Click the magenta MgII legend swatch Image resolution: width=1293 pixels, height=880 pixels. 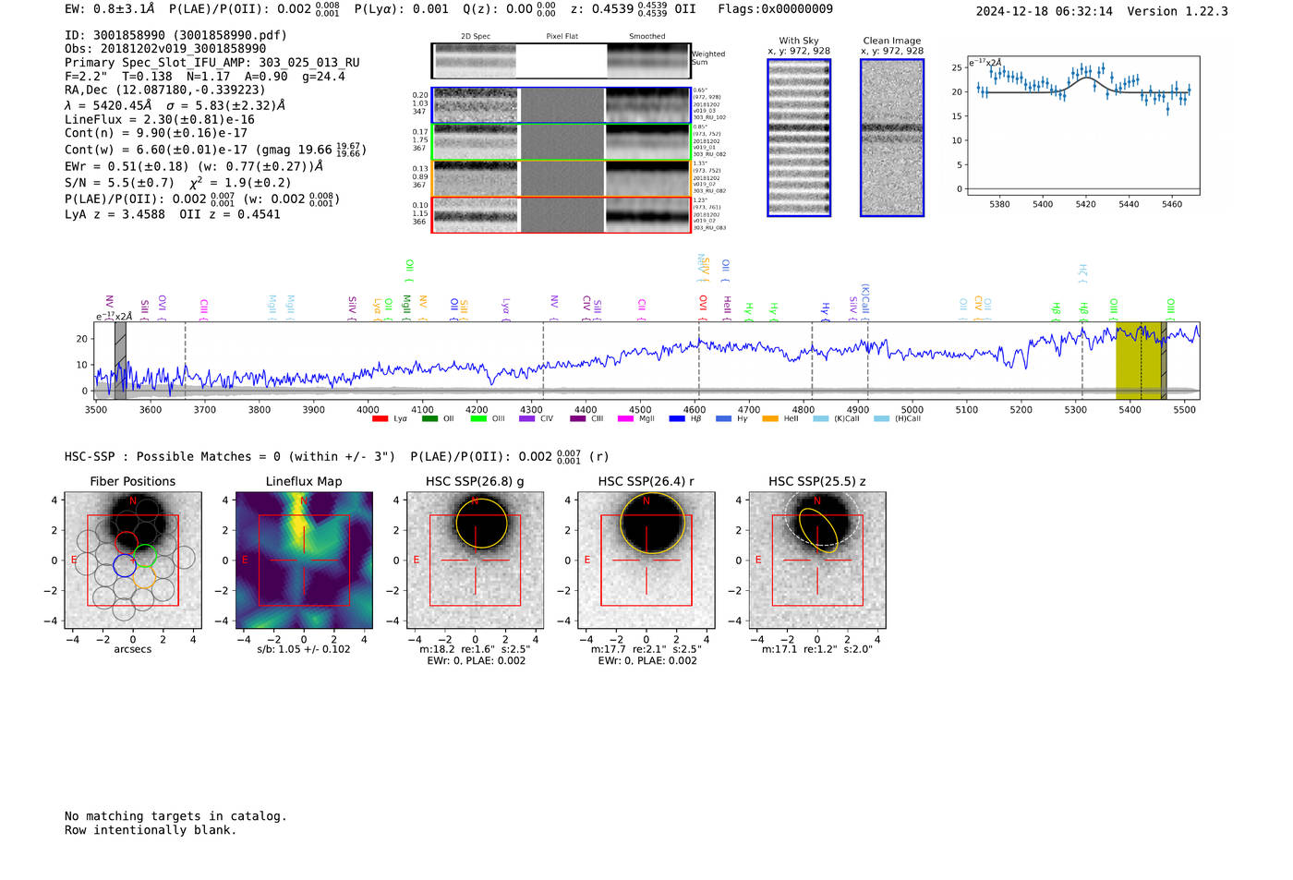pyautogui.click(x=625, y=419)
